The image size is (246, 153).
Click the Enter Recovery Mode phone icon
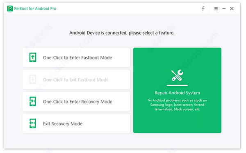point(33,101)
